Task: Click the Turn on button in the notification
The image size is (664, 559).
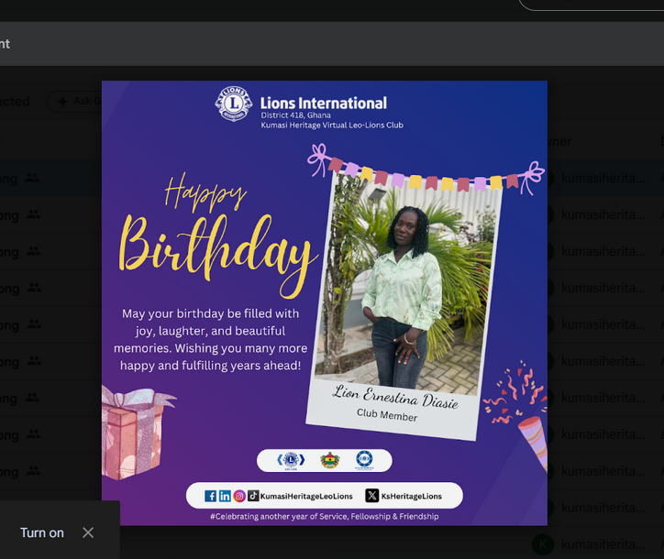Action: [x=42, y=532]
